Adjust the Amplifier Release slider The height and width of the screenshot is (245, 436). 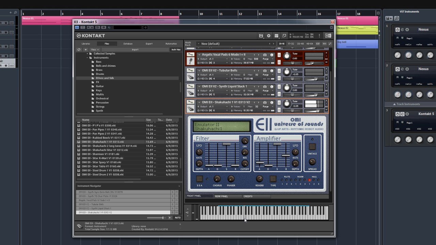pyautogui.click(x=286, y=156)
